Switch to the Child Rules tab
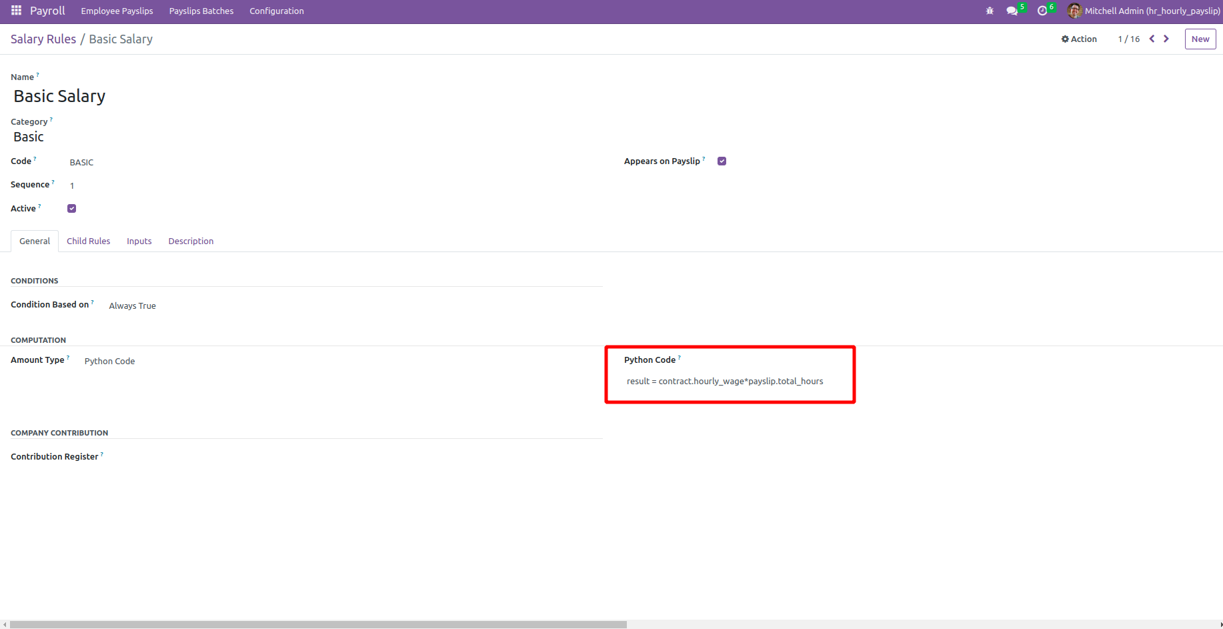 click(x=89, y=241)
